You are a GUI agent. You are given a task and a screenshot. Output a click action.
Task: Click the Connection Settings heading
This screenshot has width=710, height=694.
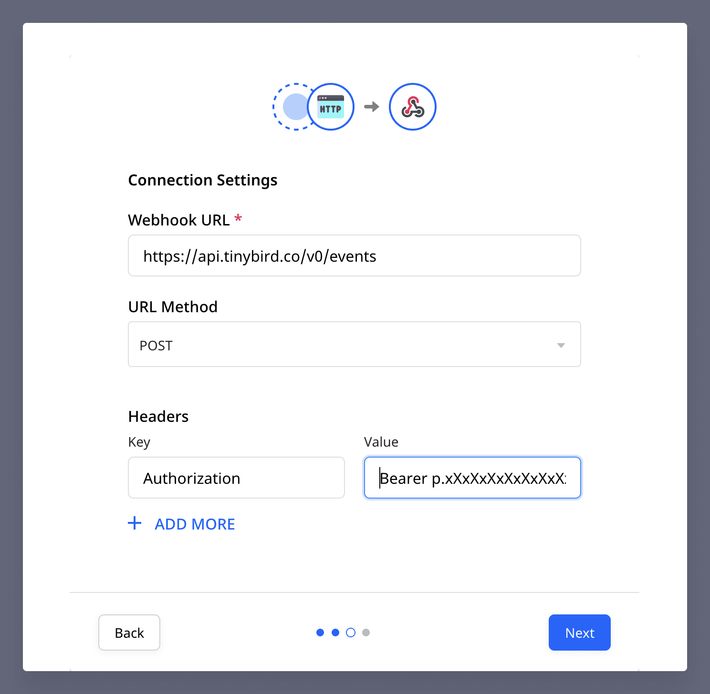click(x=203, y=180)
